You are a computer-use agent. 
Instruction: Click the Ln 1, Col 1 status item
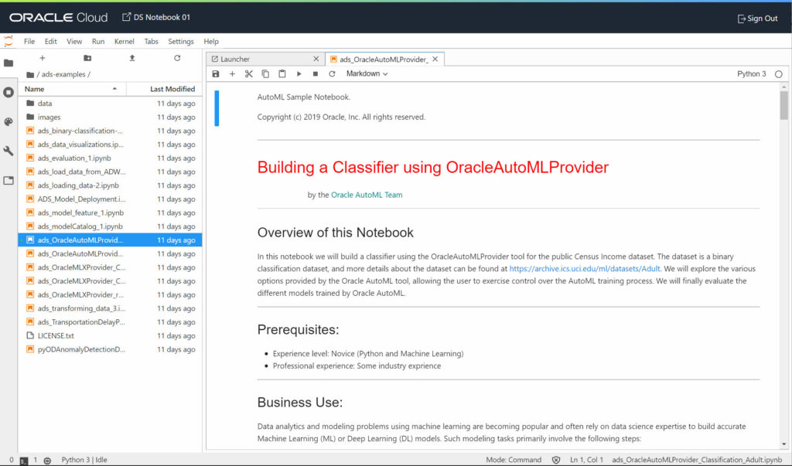pyautogui.click(x=586, y=460)
